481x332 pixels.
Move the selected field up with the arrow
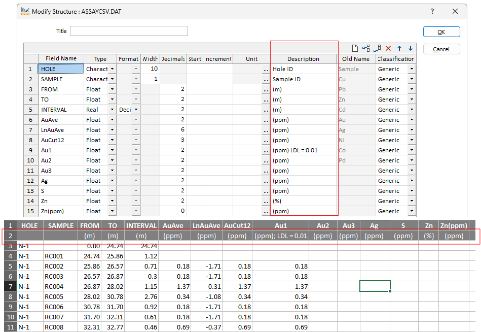point(399,48)
